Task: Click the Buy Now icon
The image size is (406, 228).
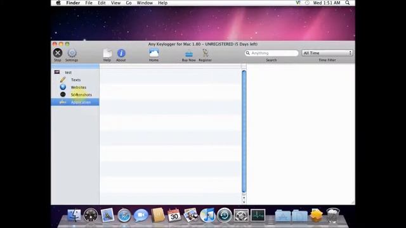Action: pos(189,54)
